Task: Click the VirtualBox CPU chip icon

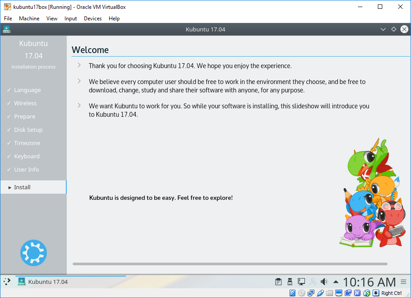Action: [357, 293]
